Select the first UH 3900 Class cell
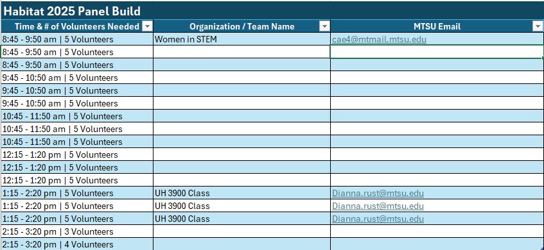Viewport: 544px width, 250px height. pyautogui.click(x=241, y=193)
